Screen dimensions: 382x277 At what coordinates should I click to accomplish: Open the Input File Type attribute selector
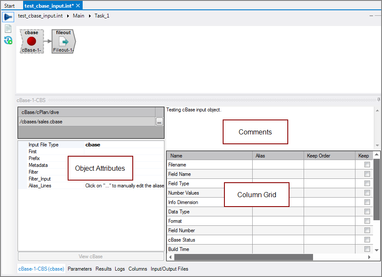93,144
